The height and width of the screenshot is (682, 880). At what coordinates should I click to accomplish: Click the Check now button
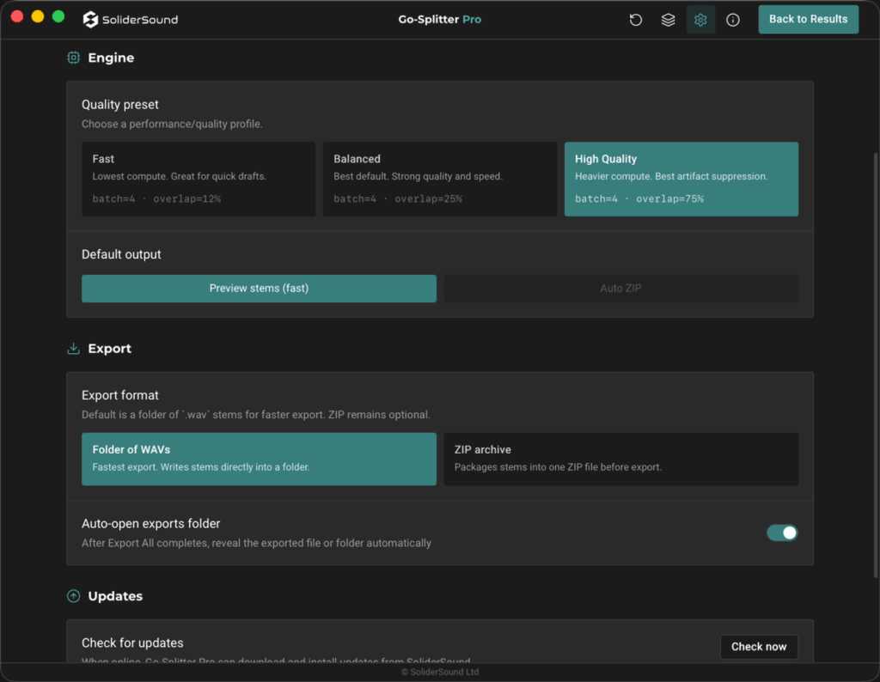(759, 647)
